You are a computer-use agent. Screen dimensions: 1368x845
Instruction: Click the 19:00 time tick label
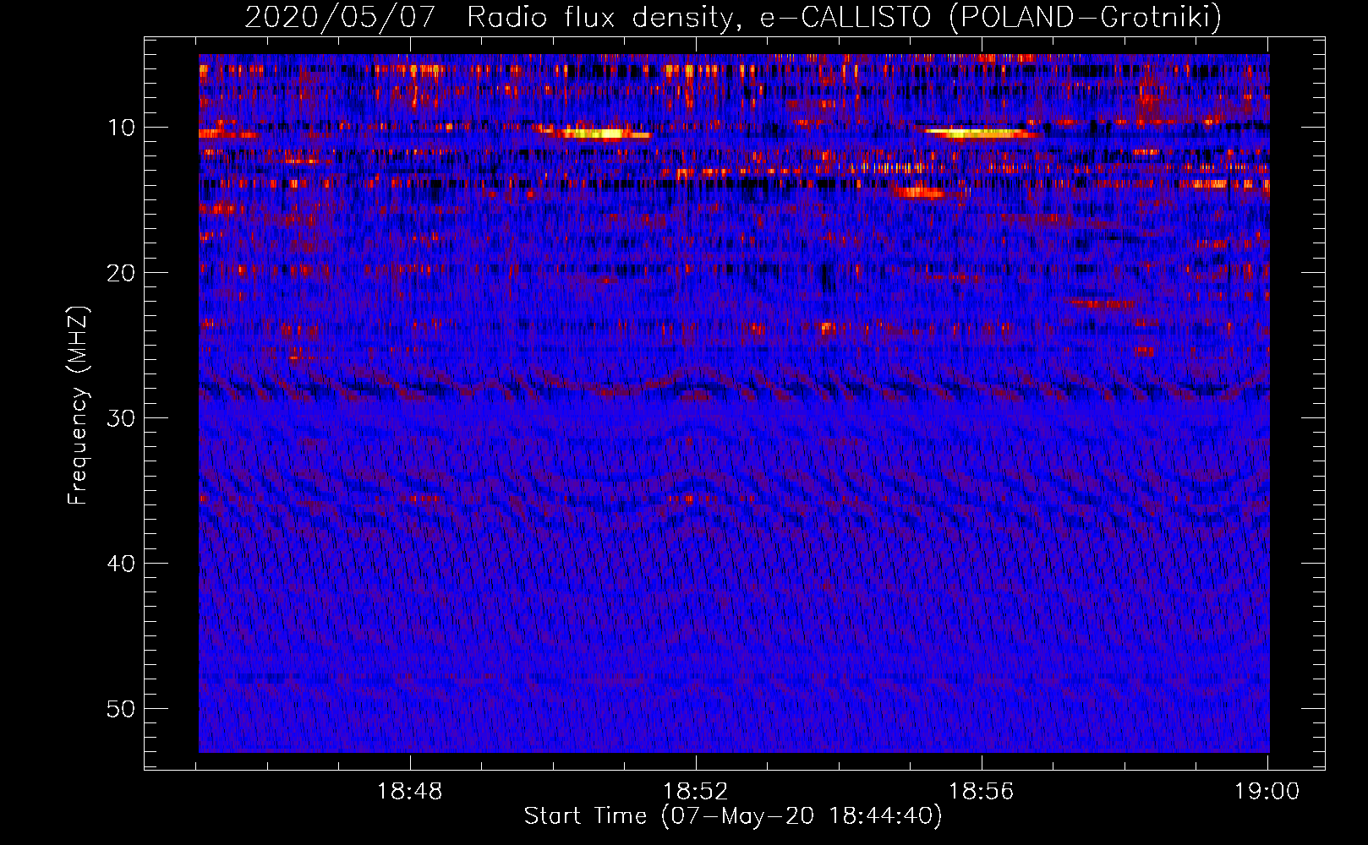(x=1267, y=792)
